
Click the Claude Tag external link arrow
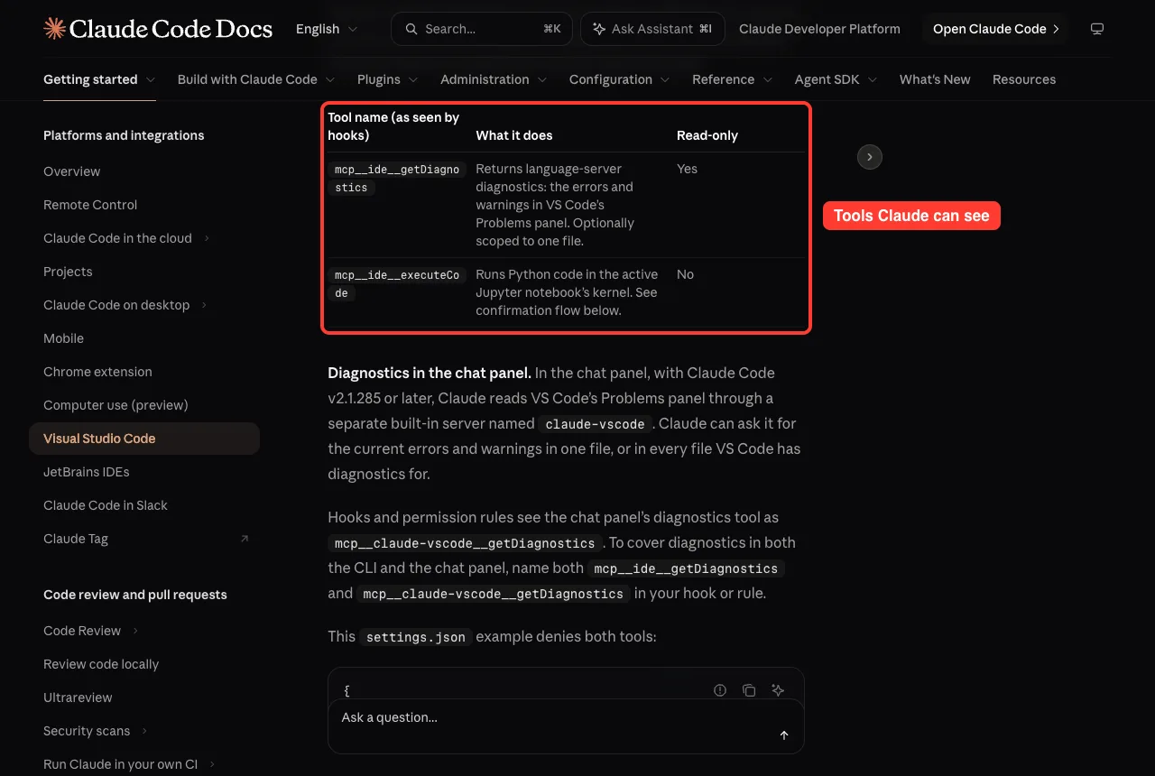tap(244, 539)
